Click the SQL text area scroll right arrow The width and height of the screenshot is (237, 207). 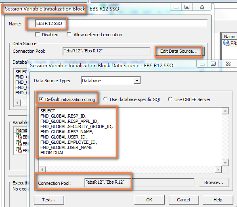218,170
